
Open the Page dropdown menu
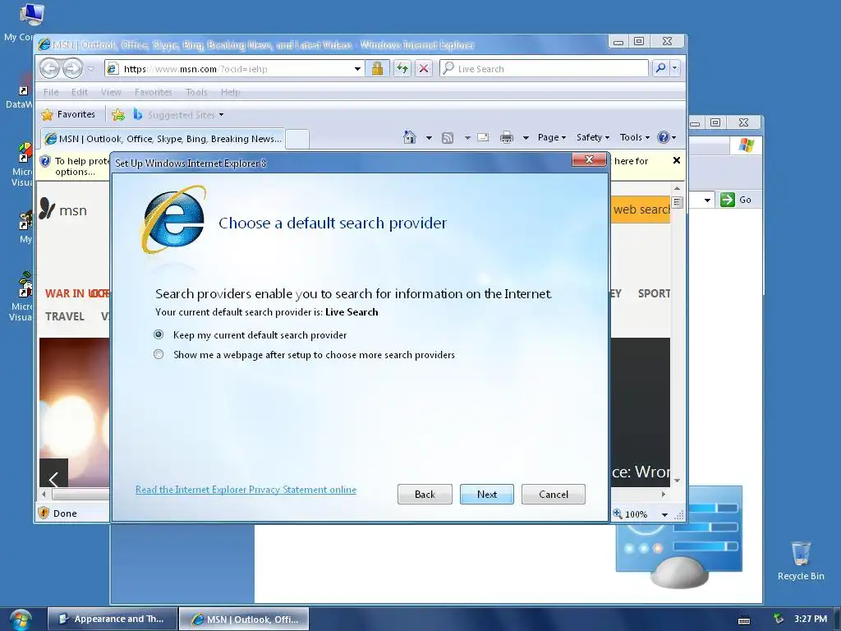tap(552, 137)
